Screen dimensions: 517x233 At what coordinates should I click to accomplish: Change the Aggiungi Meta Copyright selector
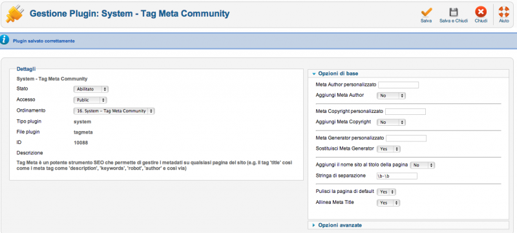(x=391, y=122)
